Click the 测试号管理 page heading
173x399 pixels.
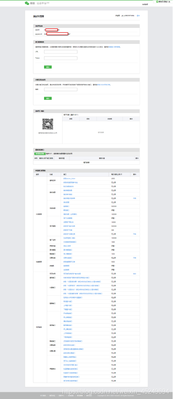pos(39,16)
